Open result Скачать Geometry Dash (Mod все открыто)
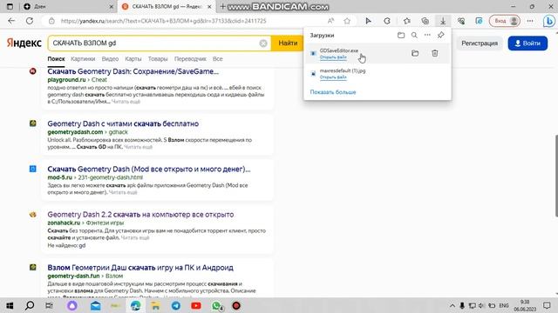The image size is (558, 313). click(x=149, y=169)
